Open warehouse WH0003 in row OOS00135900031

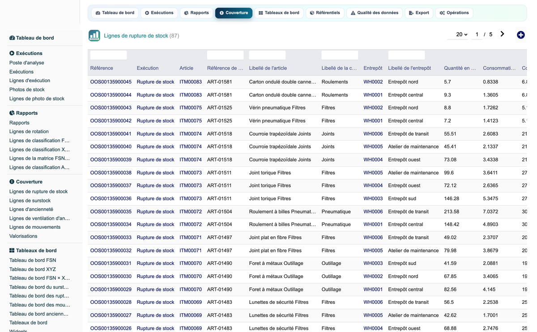click(373, 263)
